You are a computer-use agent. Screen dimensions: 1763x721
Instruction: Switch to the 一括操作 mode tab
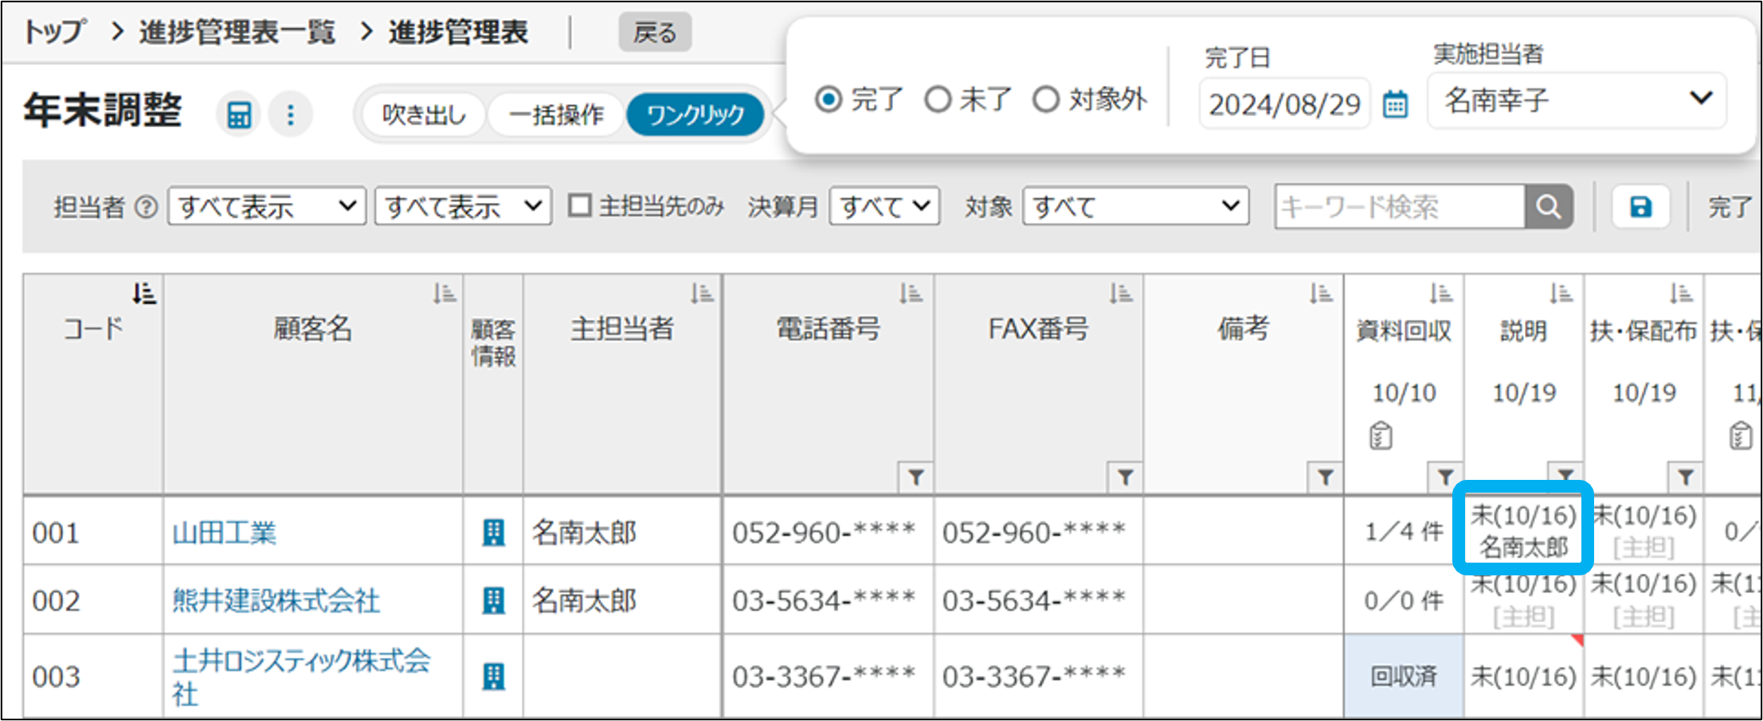pyautogui.click(x=556, y=115)
